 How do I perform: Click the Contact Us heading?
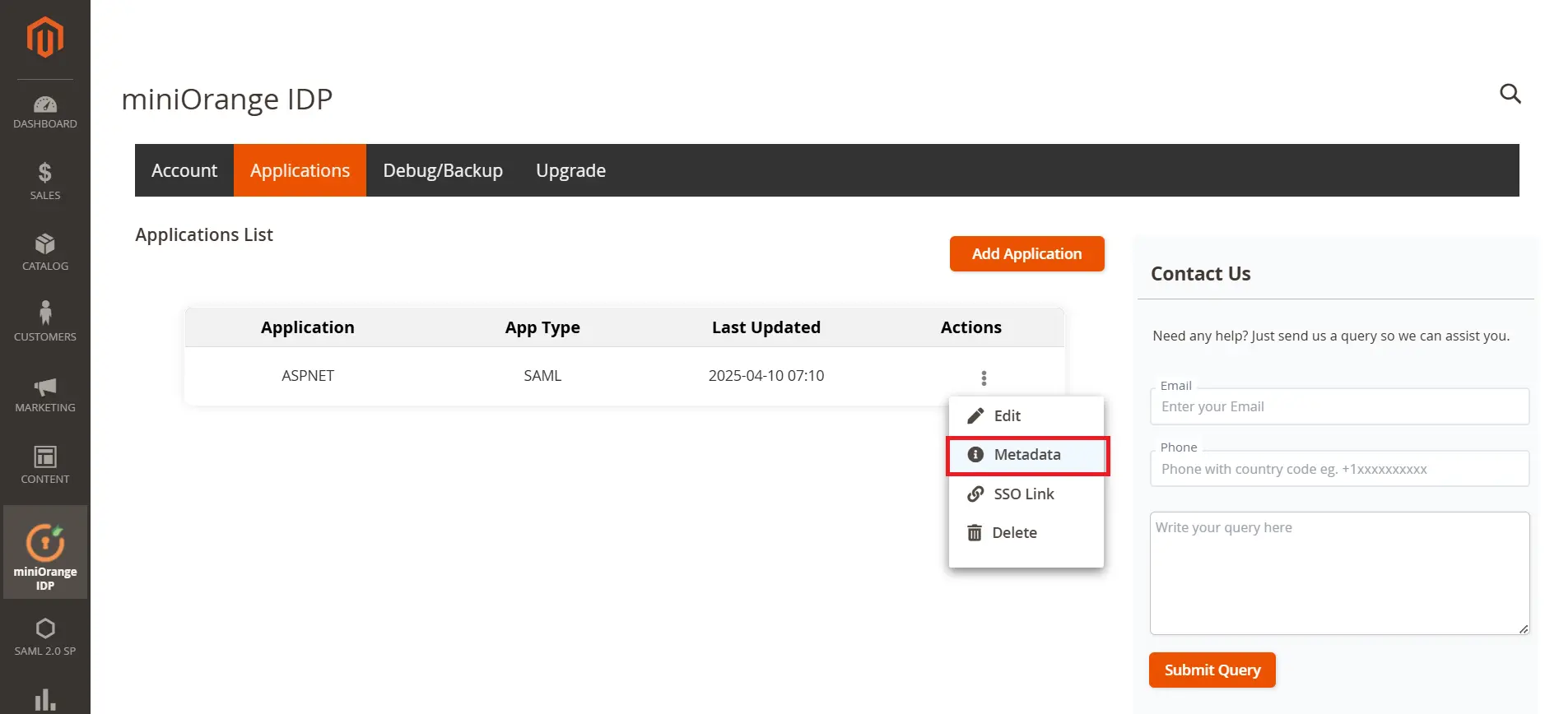click(1200, 274)
